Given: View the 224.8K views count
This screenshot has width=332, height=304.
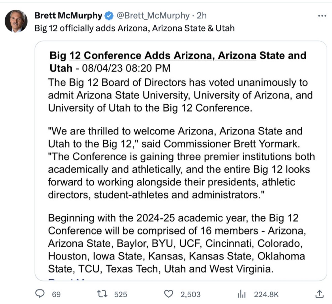Looking at the screenshot, I should tap(266, 294).
